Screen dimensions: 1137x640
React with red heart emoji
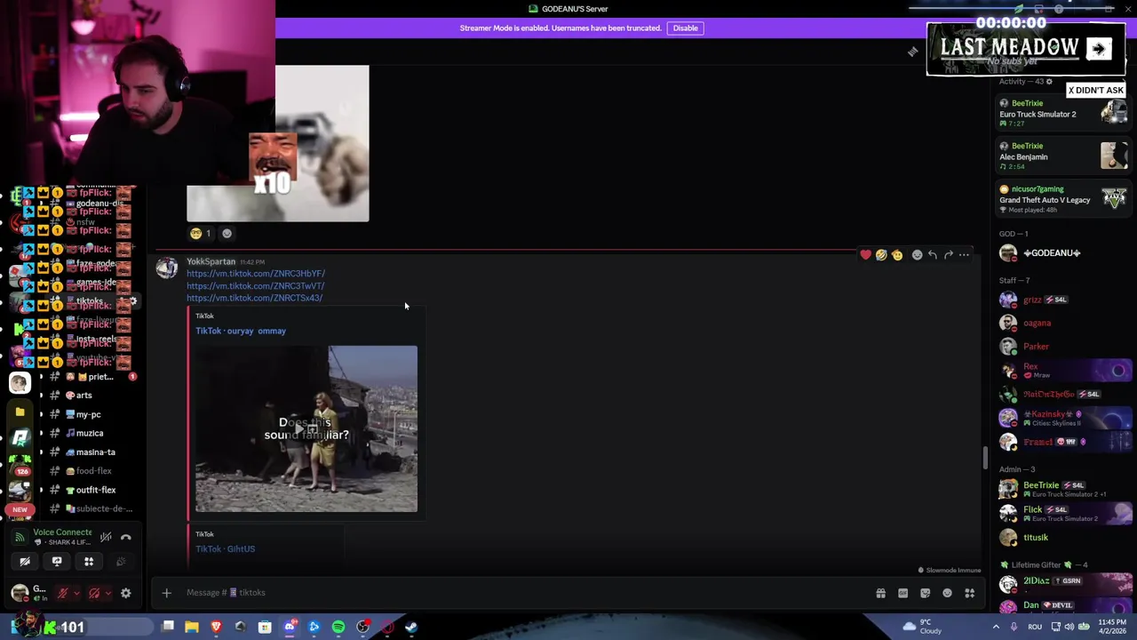point(865,255)
